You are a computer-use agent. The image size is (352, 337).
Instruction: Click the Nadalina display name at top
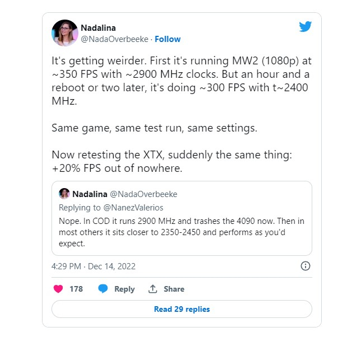98,27
